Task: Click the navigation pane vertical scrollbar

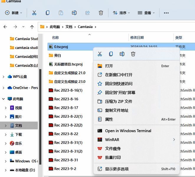Action: coord(40,117)
